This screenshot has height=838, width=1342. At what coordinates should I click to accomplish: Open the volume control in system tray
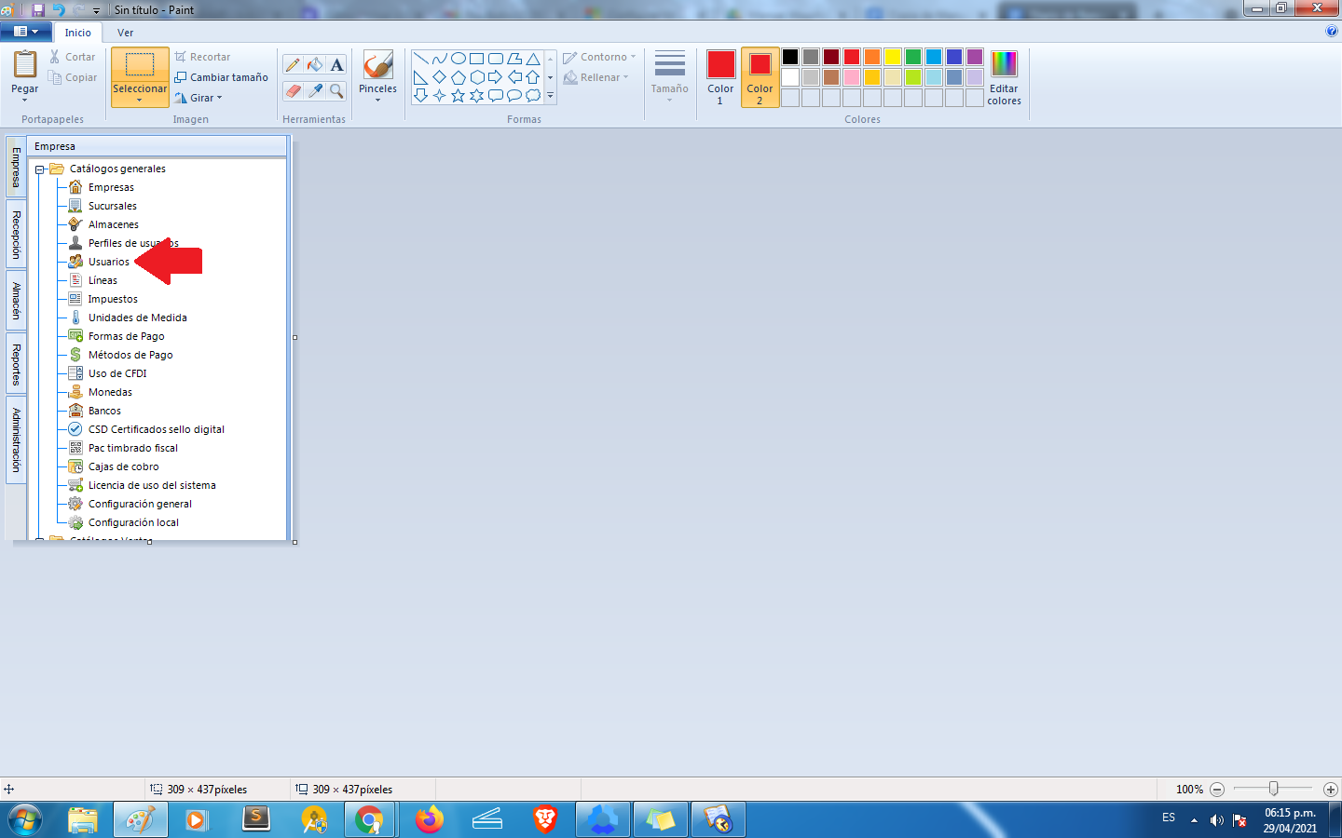(1216, 820)
